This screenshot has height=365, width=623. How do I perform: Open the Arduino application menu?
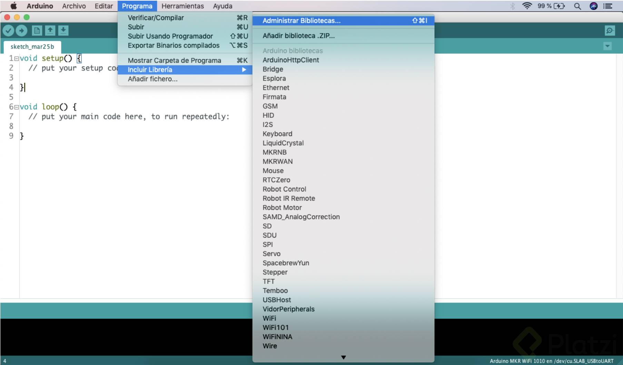tap(40, 6)
